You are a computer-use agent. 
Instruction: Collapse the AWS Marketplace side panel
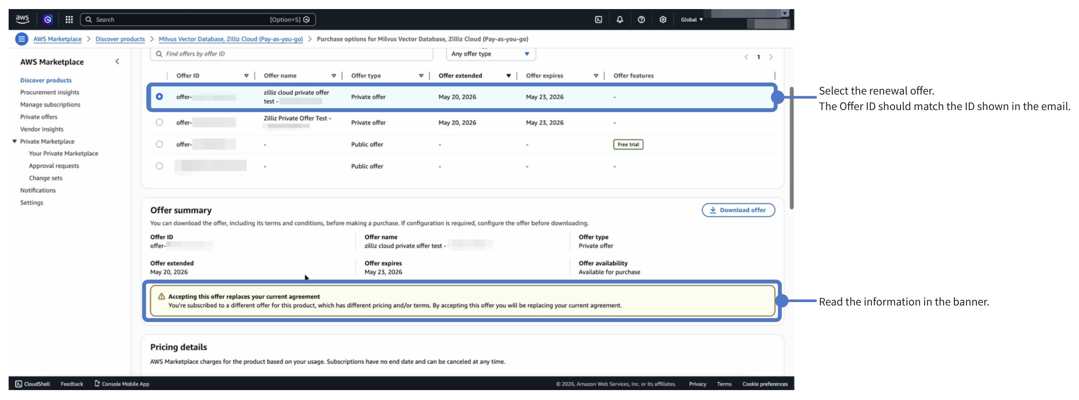(117, 62)
